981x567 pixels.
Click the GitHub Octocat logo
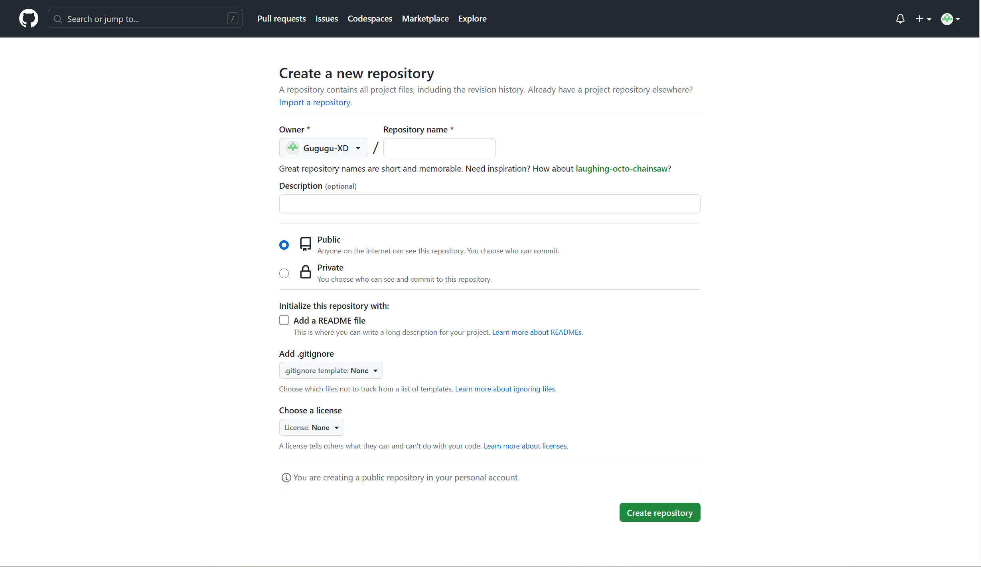29,19
